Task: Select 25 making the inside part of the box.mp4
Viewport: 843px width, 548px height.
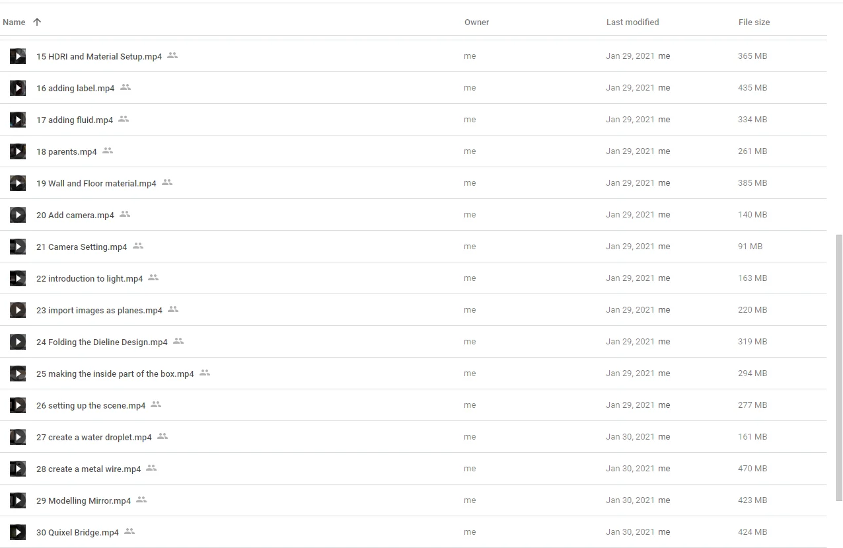Action: tap(115, 374)
